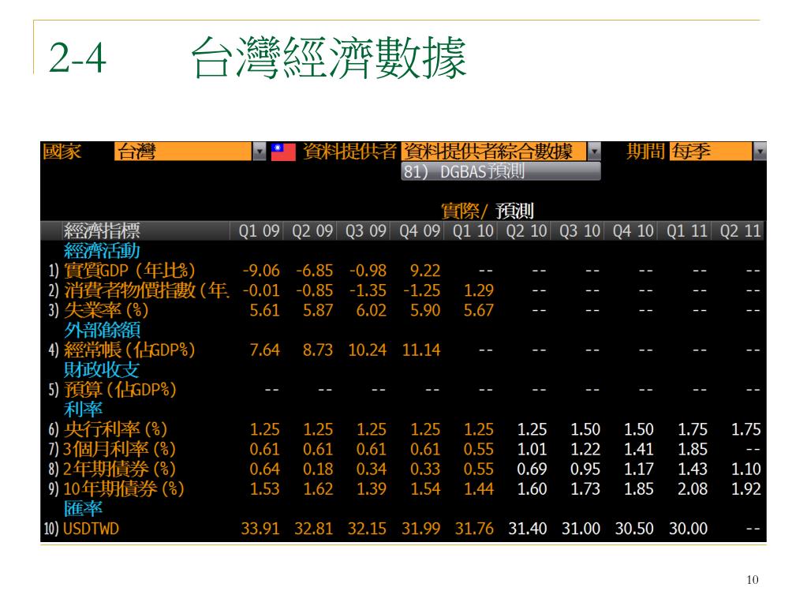Open row 9) 10年期債券 (%)

point(116,488)
